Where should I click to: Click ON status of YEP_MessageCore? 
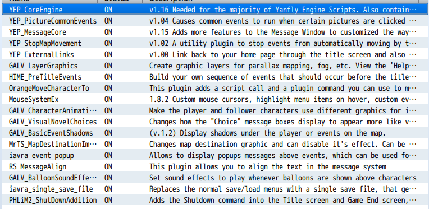108,32
